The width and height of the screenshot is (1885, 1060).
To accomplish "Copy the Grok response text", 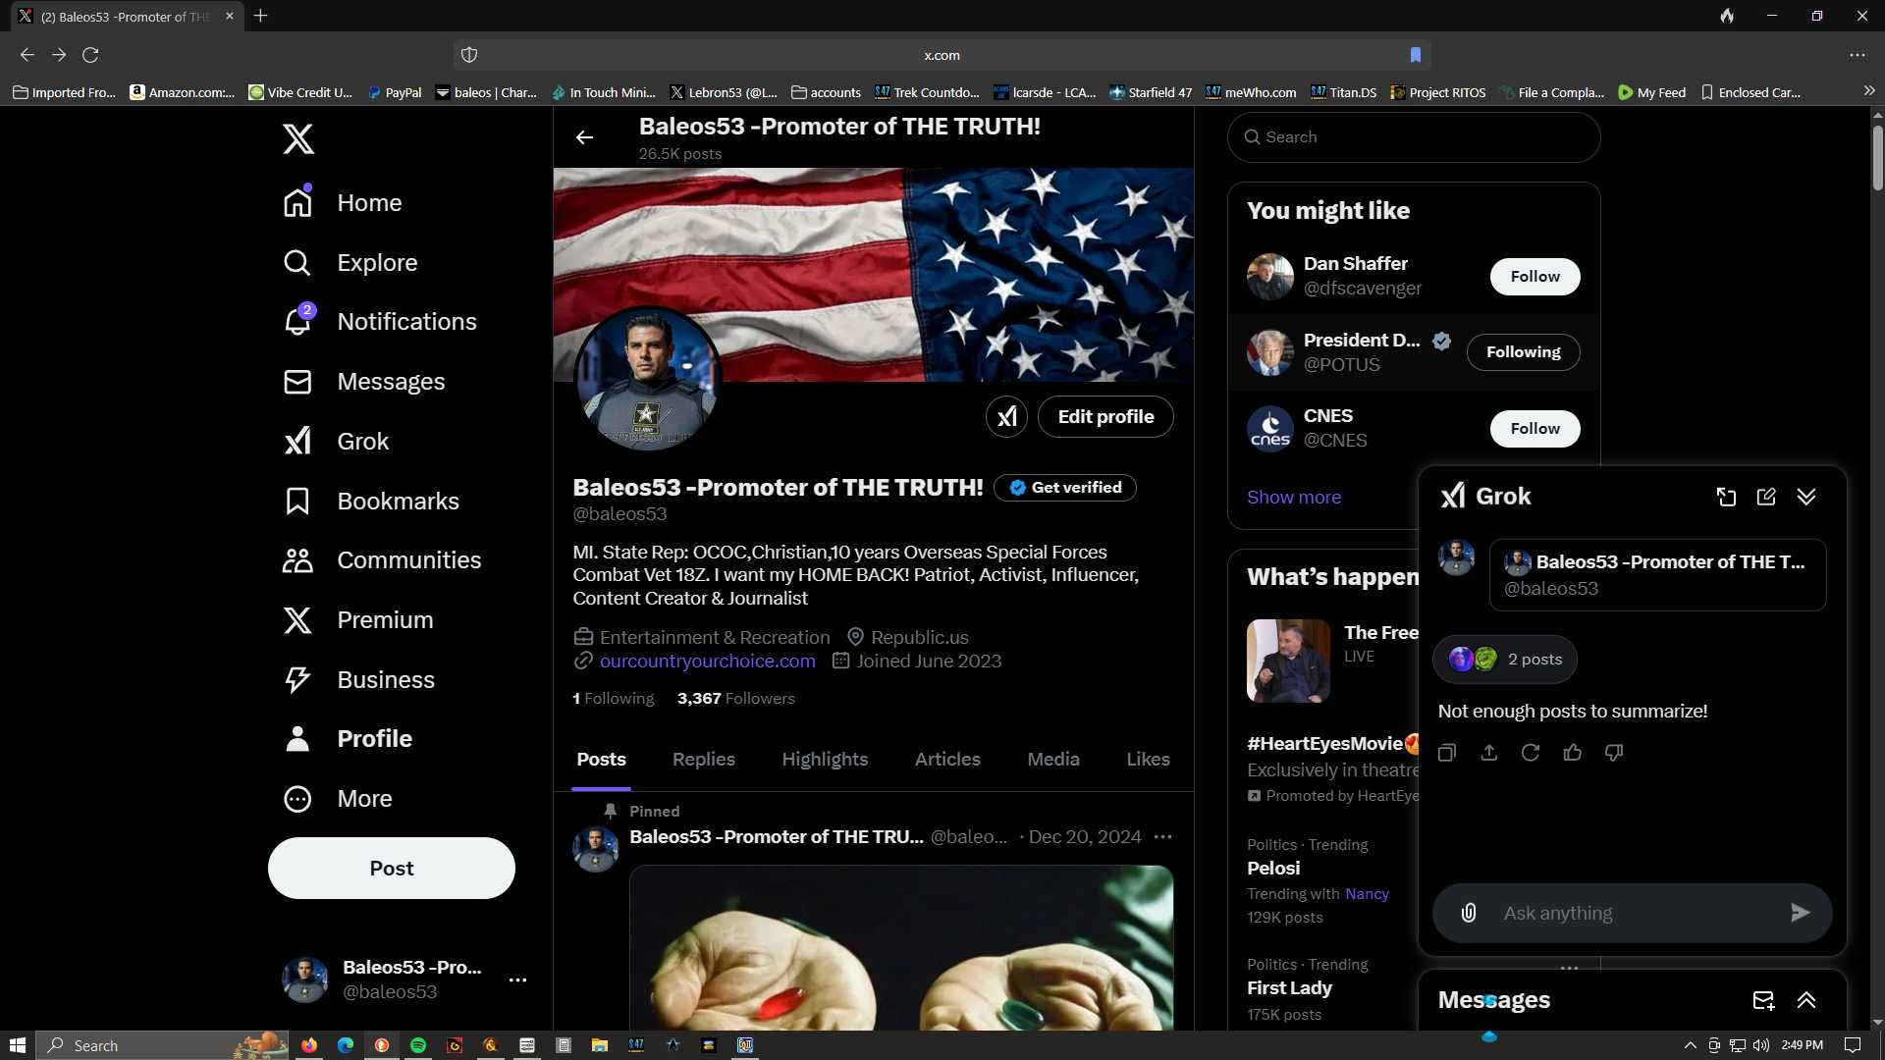I will click(1447, 753).
